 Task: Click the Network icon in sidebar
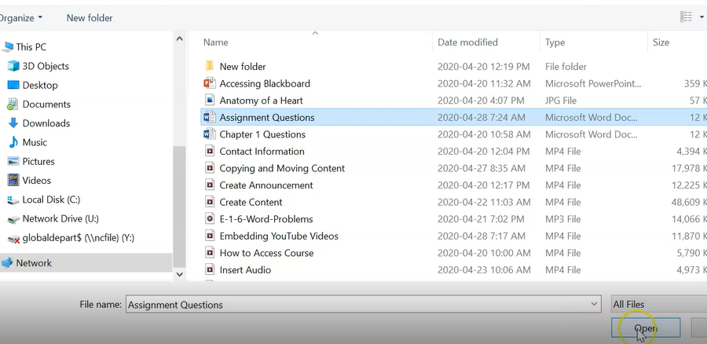pos(7,263)
